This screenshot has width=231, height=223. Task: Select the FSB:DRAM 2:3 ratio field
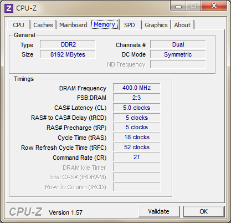(x=137, y=98)
